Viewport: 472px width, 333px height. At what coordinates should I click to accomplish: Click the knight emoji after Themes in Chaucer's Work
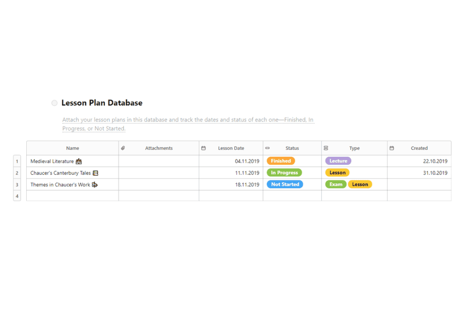click(95, 184)
